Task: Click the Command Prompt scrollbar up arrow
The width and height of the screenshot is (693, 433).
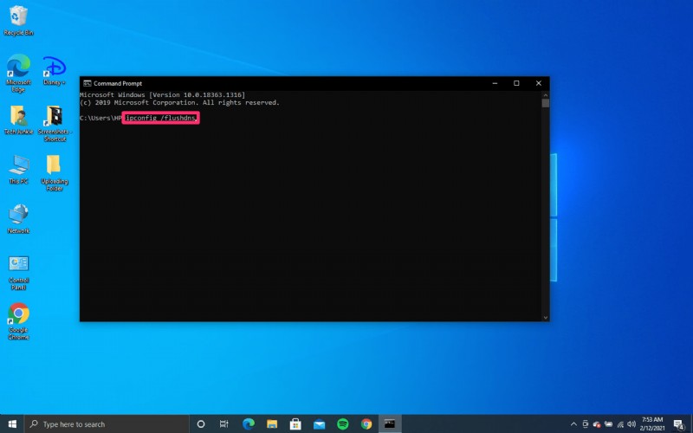Action: pyautogui.click(x=546, y=95)
